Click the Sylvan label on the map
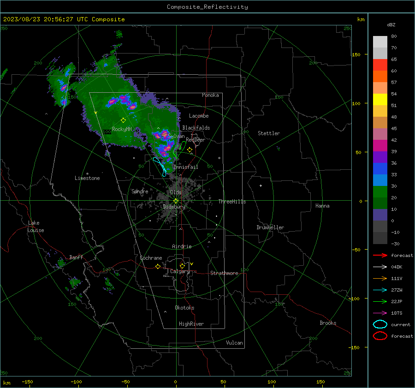This screenshot has height=388, width=415. click(176, 136)
